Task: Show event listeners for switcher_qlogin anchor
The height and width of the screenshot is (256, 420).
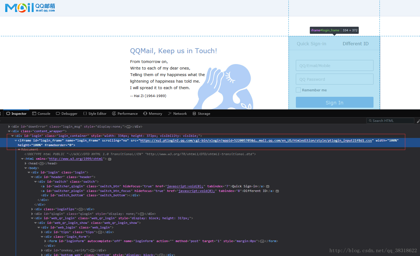Action: [268, 186]
